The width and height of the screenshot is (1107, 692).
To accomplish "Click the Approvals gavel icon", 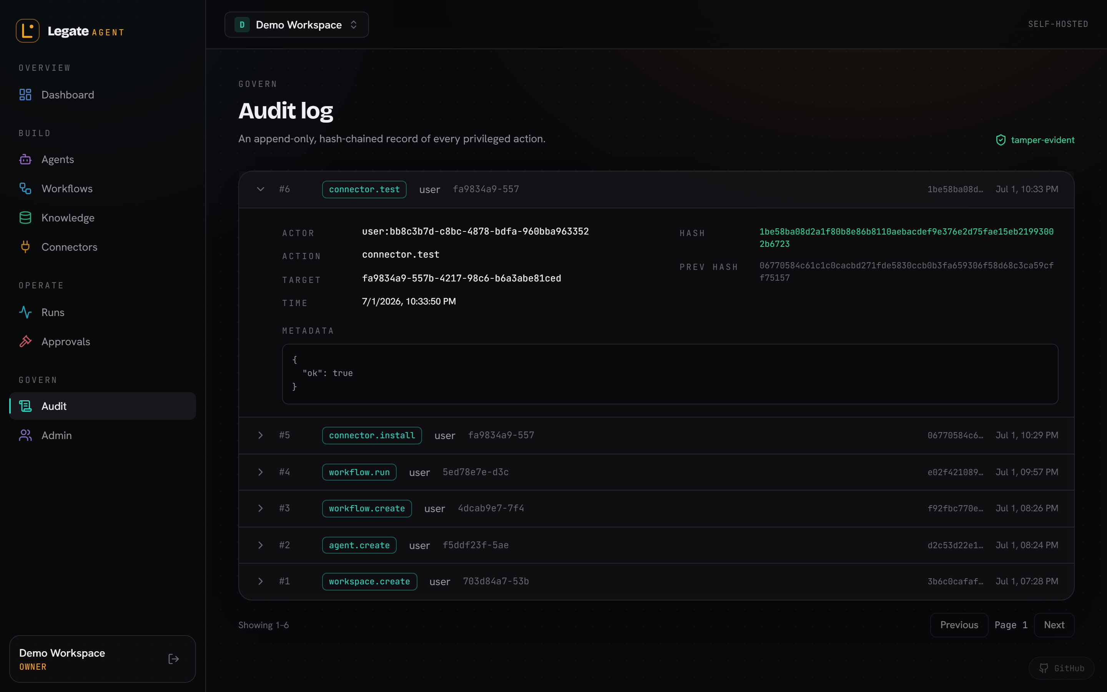I will tap(25, 341).
